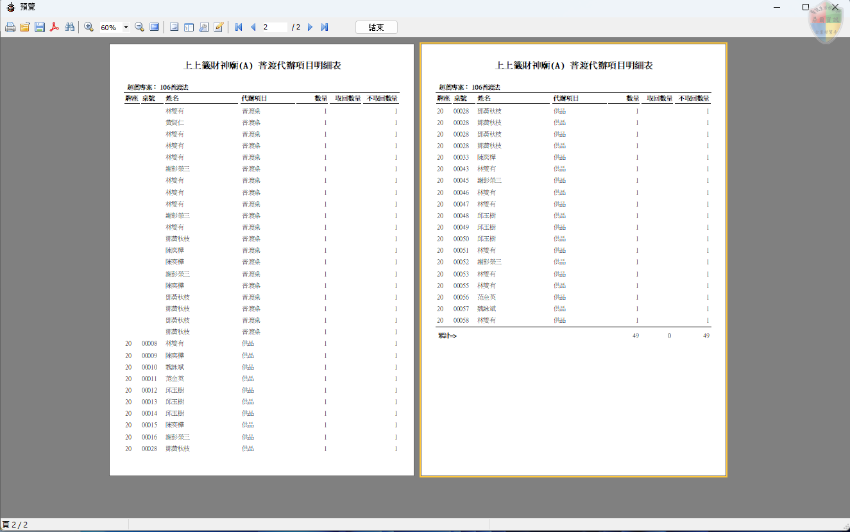
Task: Switch to full screen view icon
Action: pos(154,28)
